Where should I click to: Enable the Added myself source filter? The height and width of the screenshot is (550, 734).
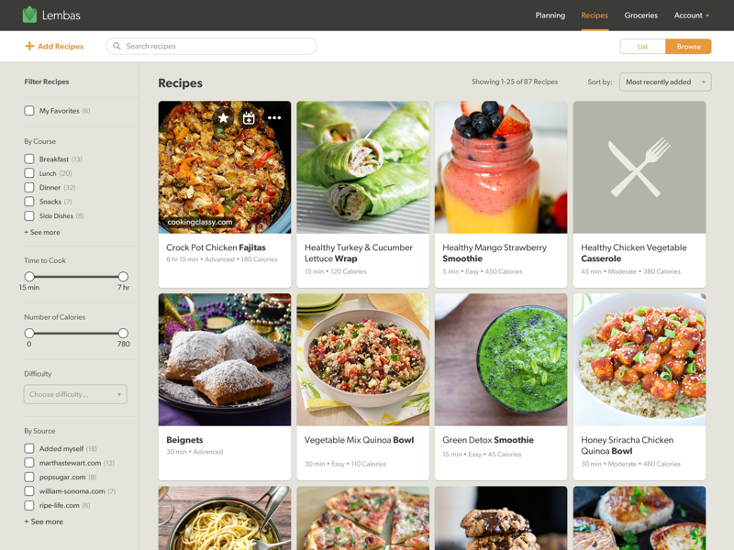29,448
